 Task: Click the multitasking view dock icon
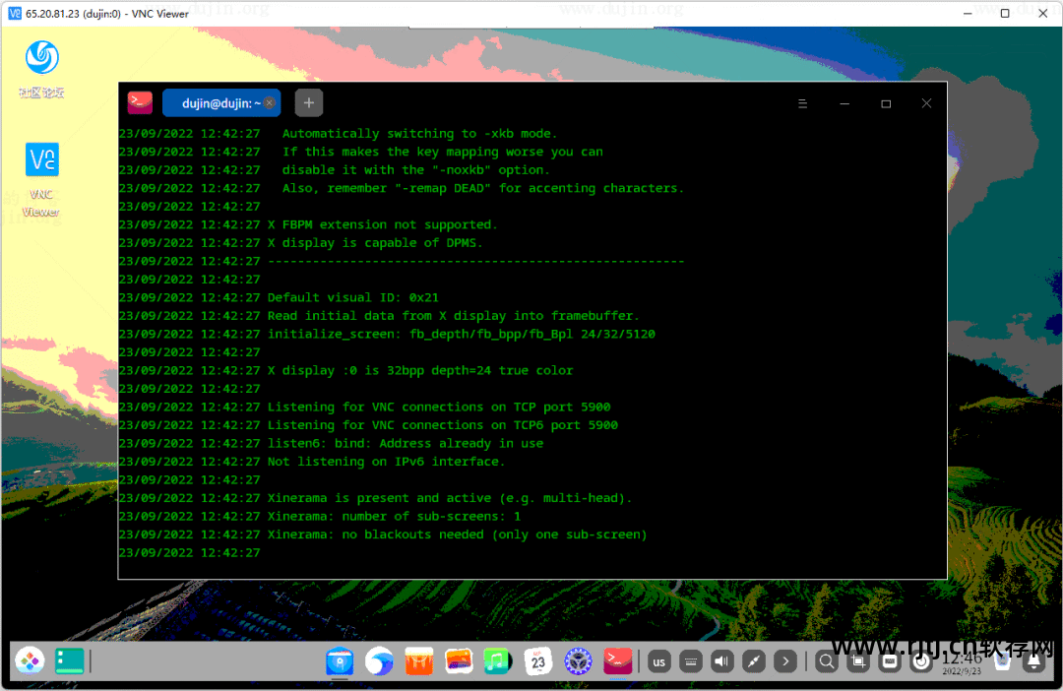click(70, 660)
